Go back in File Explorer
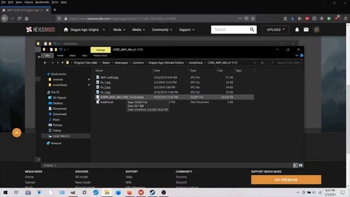This screenshot has height=197, width=350. click(45, 63)
